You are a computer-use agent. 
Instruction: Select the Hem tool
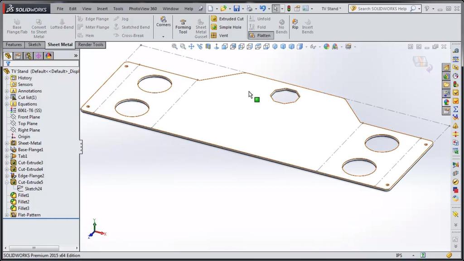[86, 35]
